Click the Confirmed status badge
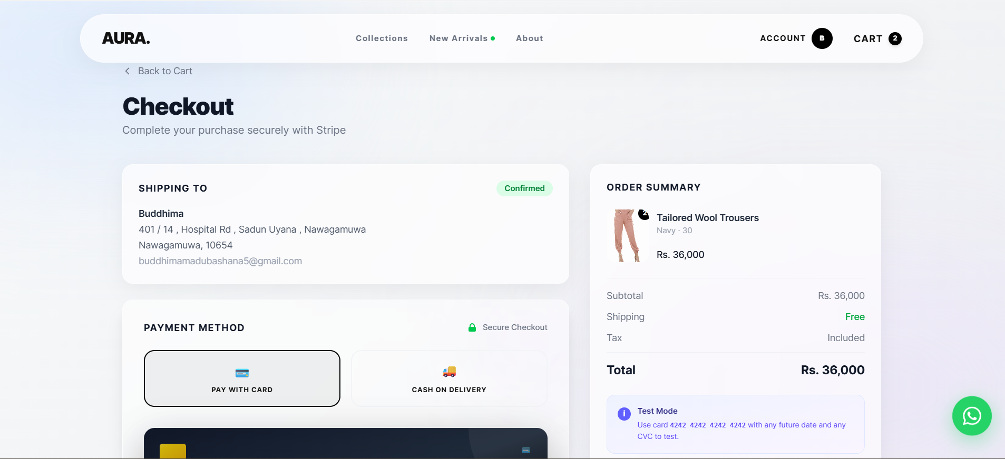This screenshot has height=459, width=1005. pyautogui.click(x=524, y=188)
